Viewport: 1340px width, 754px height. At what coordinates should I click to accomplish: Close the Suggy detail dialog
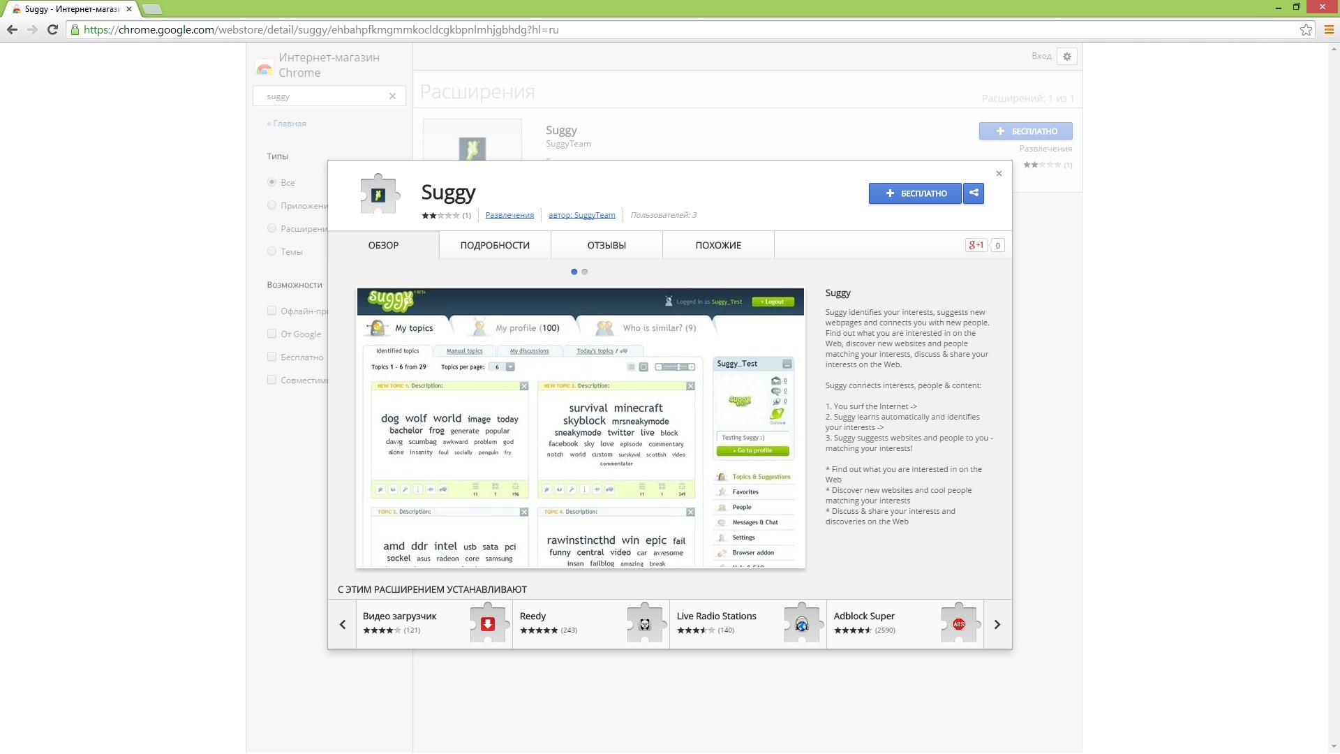[x=999, y=173]
